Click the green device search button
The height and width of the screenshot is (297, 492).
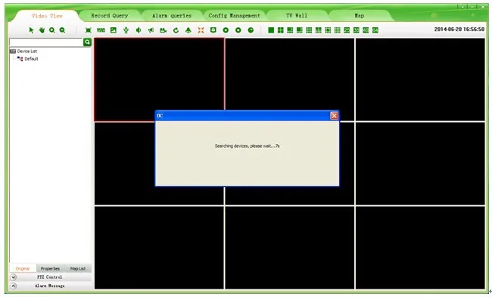point(87,42)
